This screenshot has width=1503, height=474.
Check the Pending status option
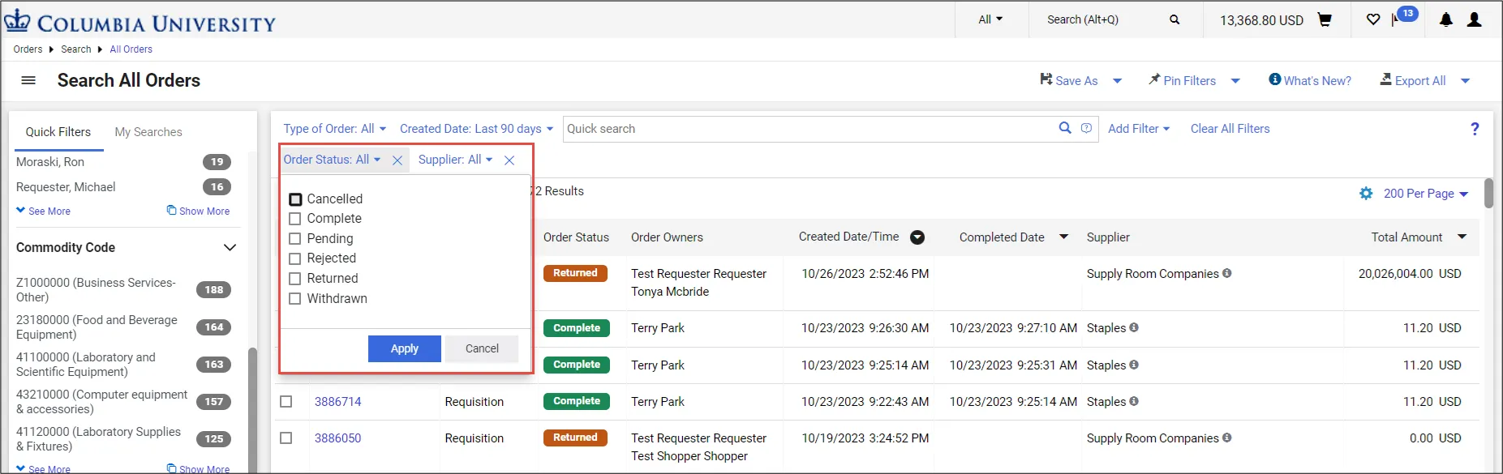(295, 239)
